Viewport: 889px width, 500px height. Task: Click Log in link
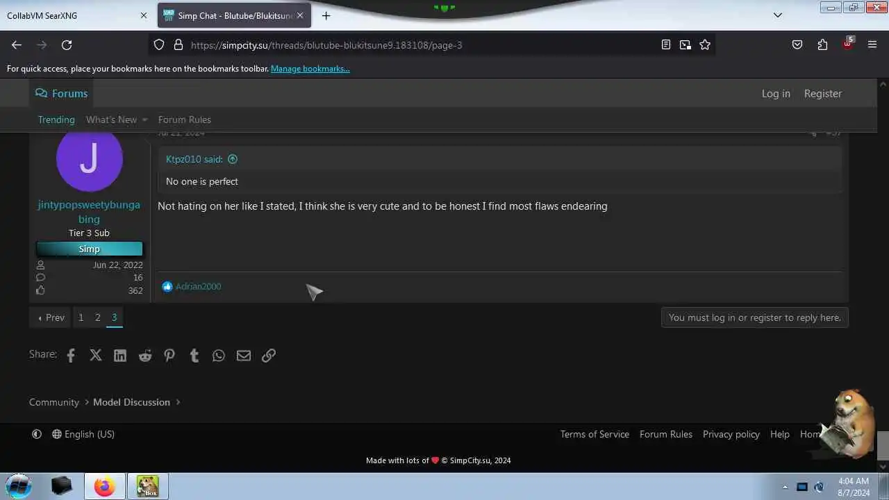pyautogui.click(x=776, y=93)
